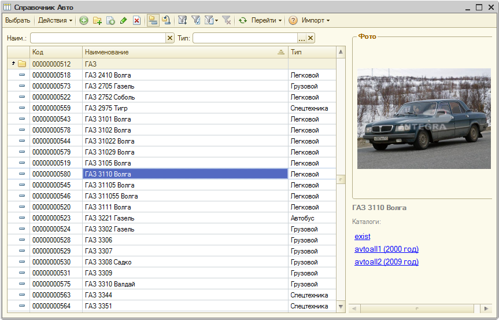Toggle hierarchical view icon in toolbar
Viewport: 499px width, 320px height.
(153, 20)
